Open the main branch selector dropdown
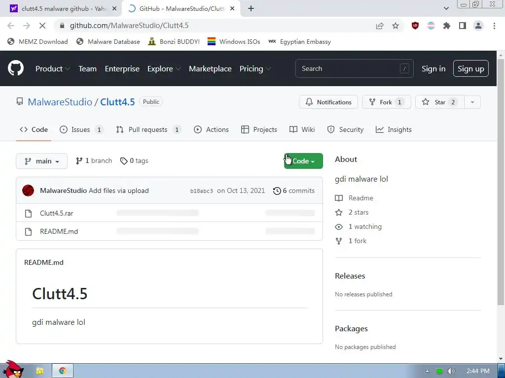Viewport: 505px width, 378px height. pyautogui.click(x=41, y=161)
